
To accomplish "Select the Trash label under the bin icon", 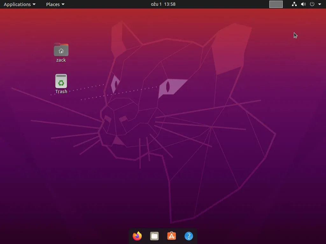I will 61,91.
